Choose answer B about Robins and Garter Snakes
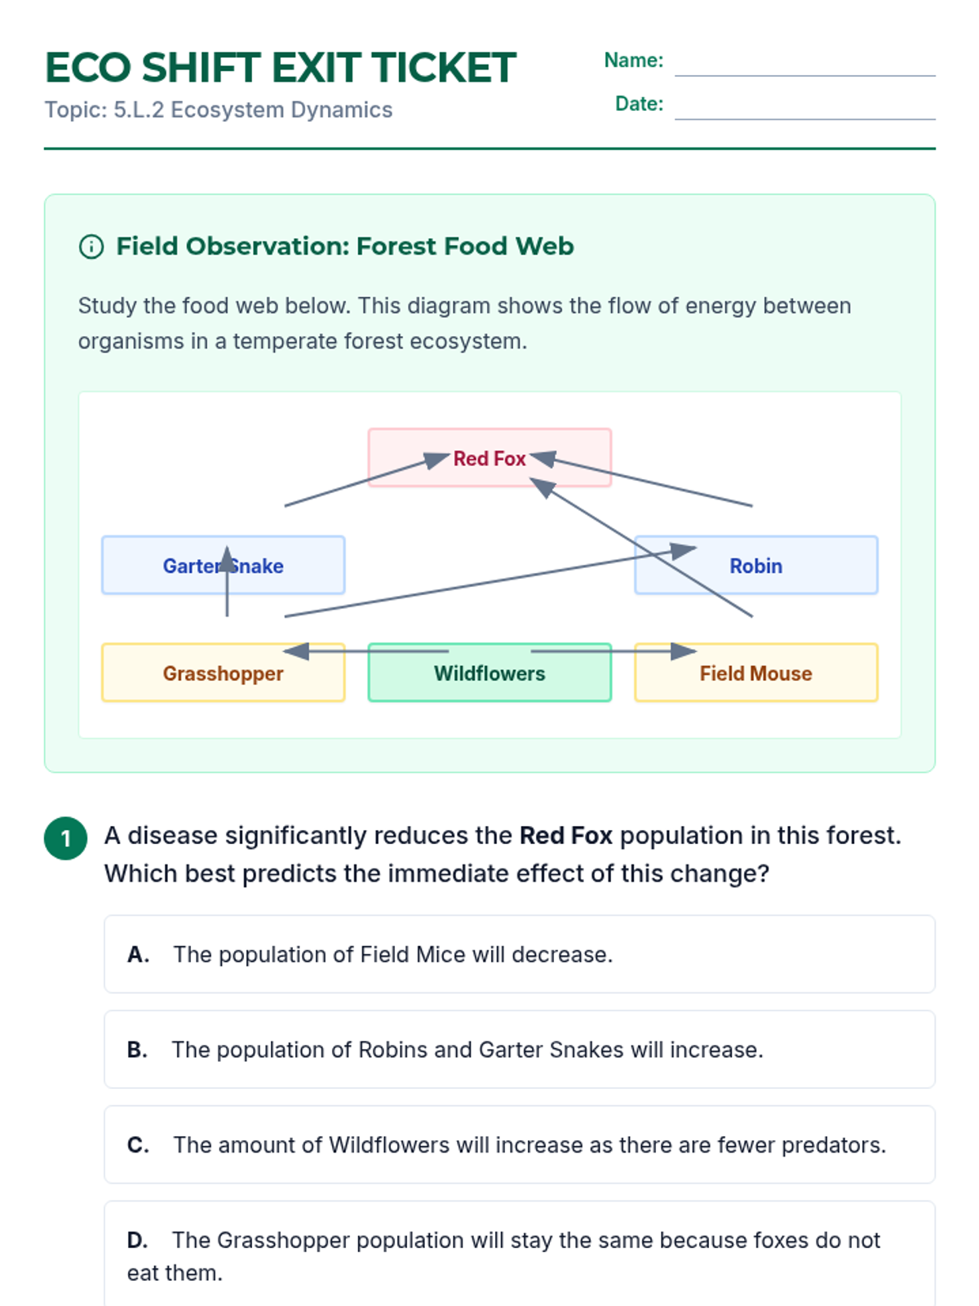The width and height of the screenshot is (979, 1306). pos(519,1050)
